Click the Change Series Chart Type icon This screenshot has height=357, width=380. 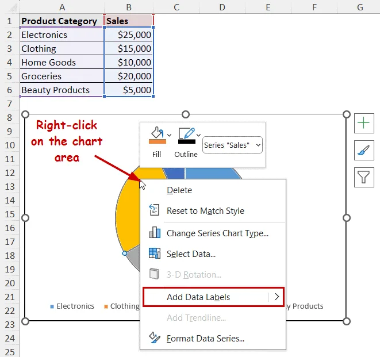click(x=155, y=232)
